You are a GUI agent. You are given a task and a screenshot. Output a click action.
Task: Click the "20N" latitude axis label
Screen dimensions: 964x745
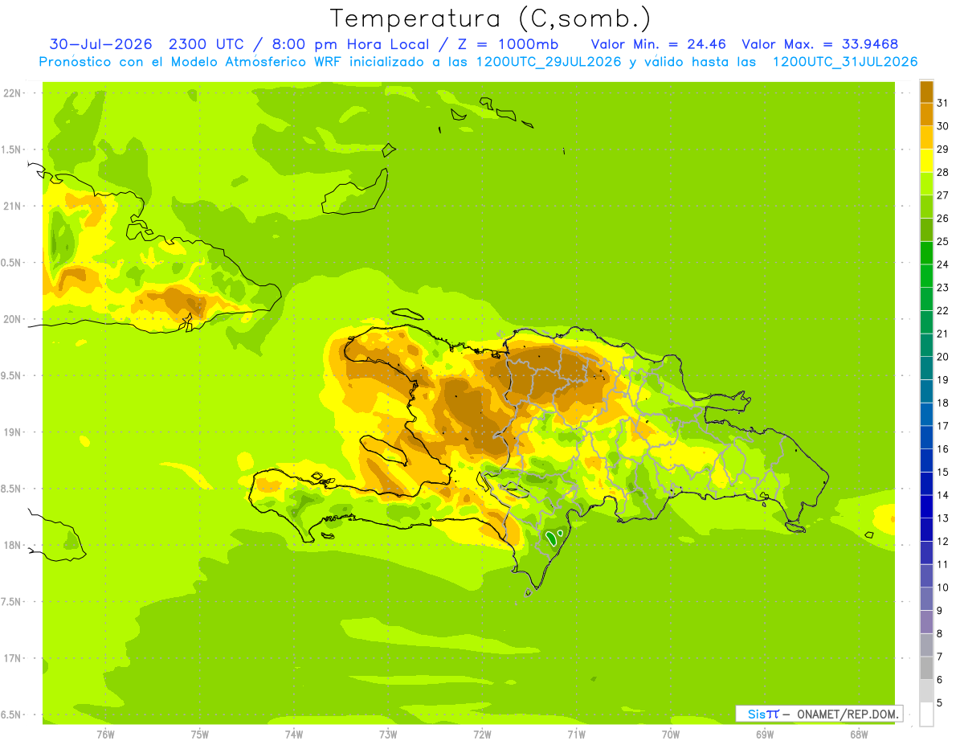(13, 319)
